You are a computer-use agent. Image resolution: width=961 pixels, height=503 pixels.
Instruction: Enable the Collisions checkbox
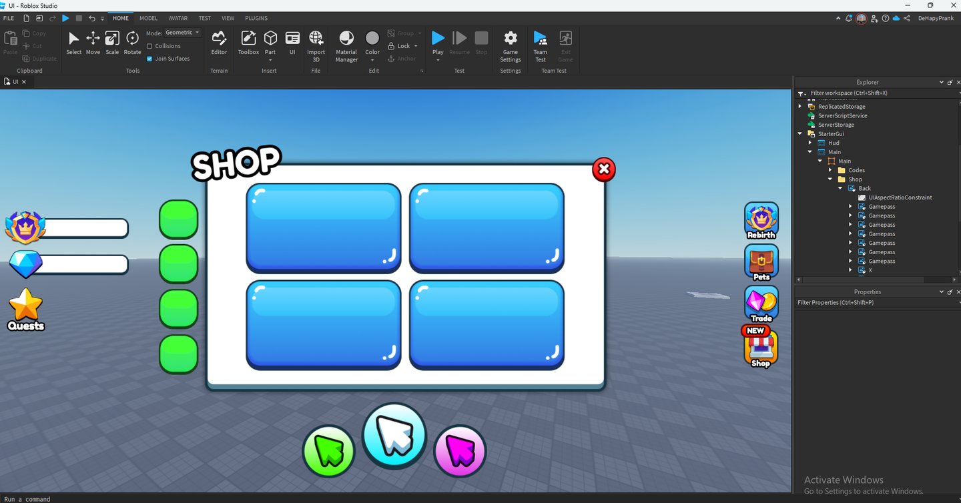click(149, 46)
